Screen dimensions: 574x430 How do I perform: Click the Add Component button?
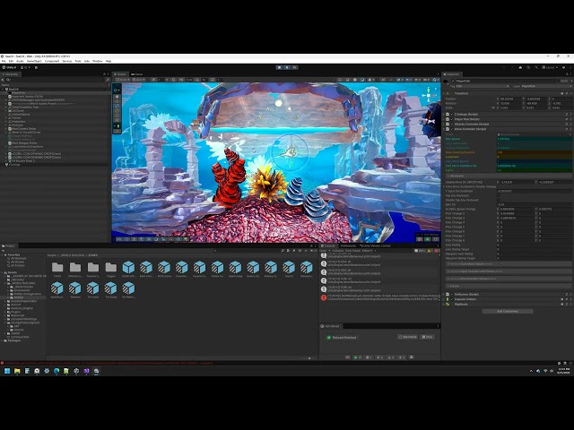point(508,311)
